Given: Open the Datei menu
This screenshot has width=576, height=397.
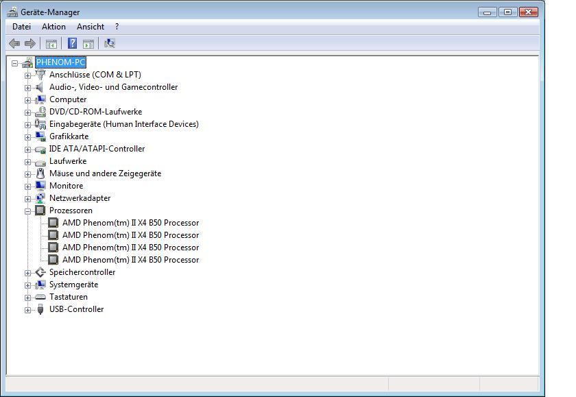Looking at the screenshot, I should (x=22, y=27).
